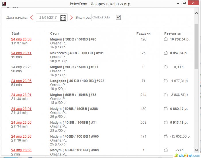Select table name Megion [ 50BB / 150BB ] #111
Image resolution: width=201 pixels, height=158 pixels.
tap(74, 67)
